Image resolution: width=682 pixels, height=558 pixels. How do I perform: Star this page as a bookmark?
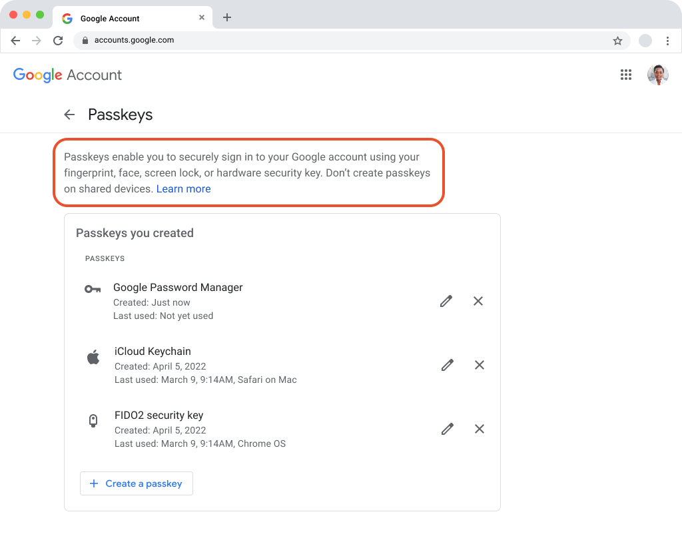pos(617,40)
